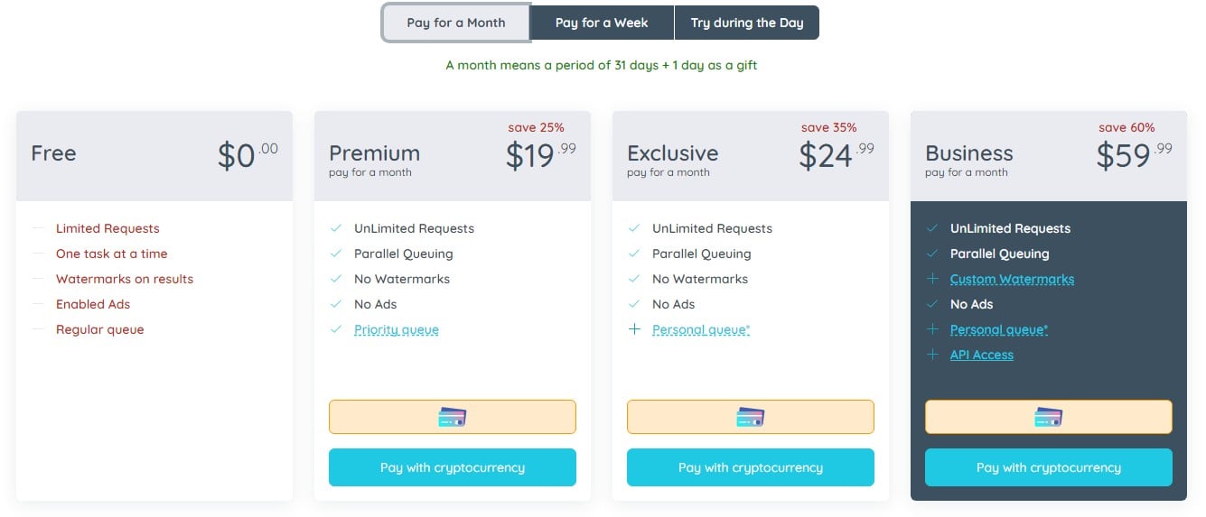Open the Custom Watermarks link

1012,279
